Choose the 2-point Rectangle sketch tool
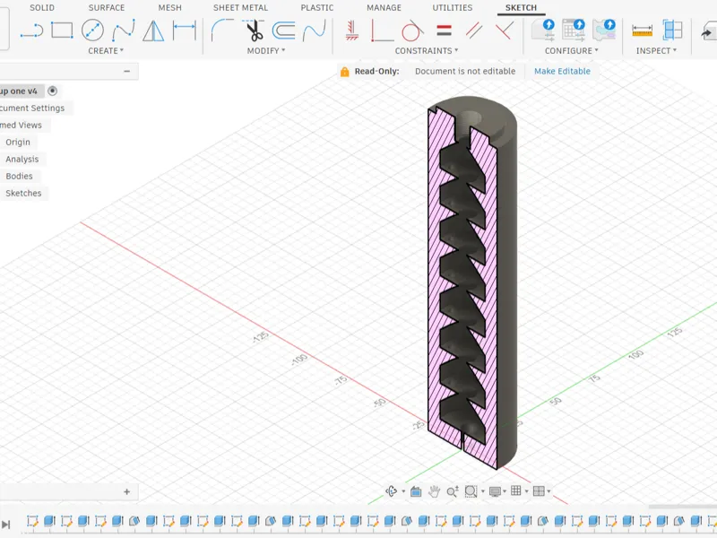The width and height of the screenshot is (717, 538). tap(62, 30)
